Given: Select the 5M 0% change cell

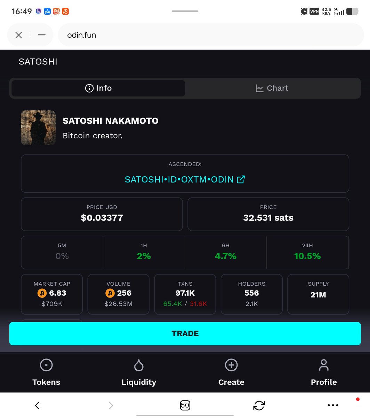Looking at the screenshot, I should coord(62,253).
